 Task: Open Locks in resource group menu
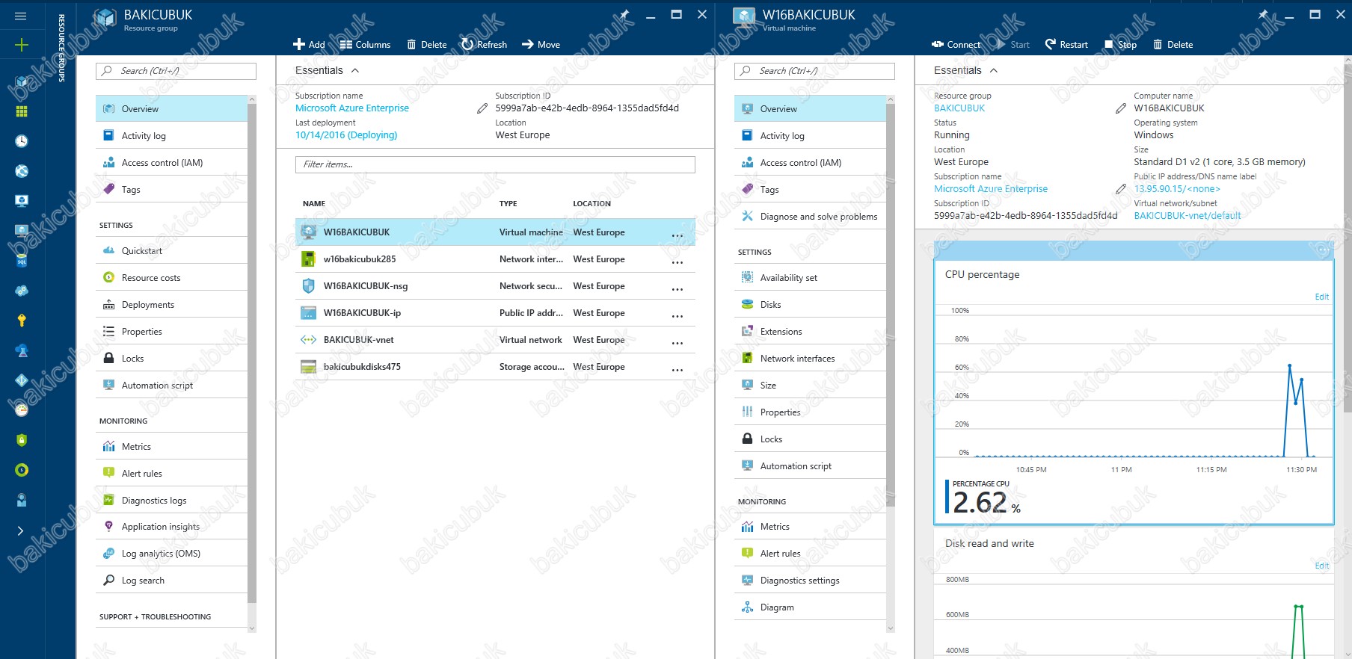coord(171,359)
